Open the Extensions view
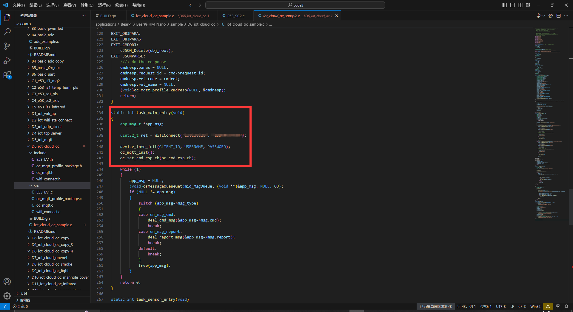This screenshot has width=573, height=312. [7, 75]
